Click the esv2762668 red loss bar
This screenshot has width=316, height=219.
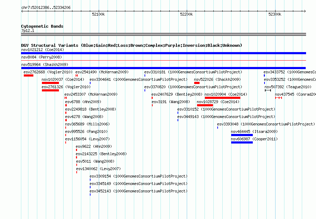click(x=28, y=75)
